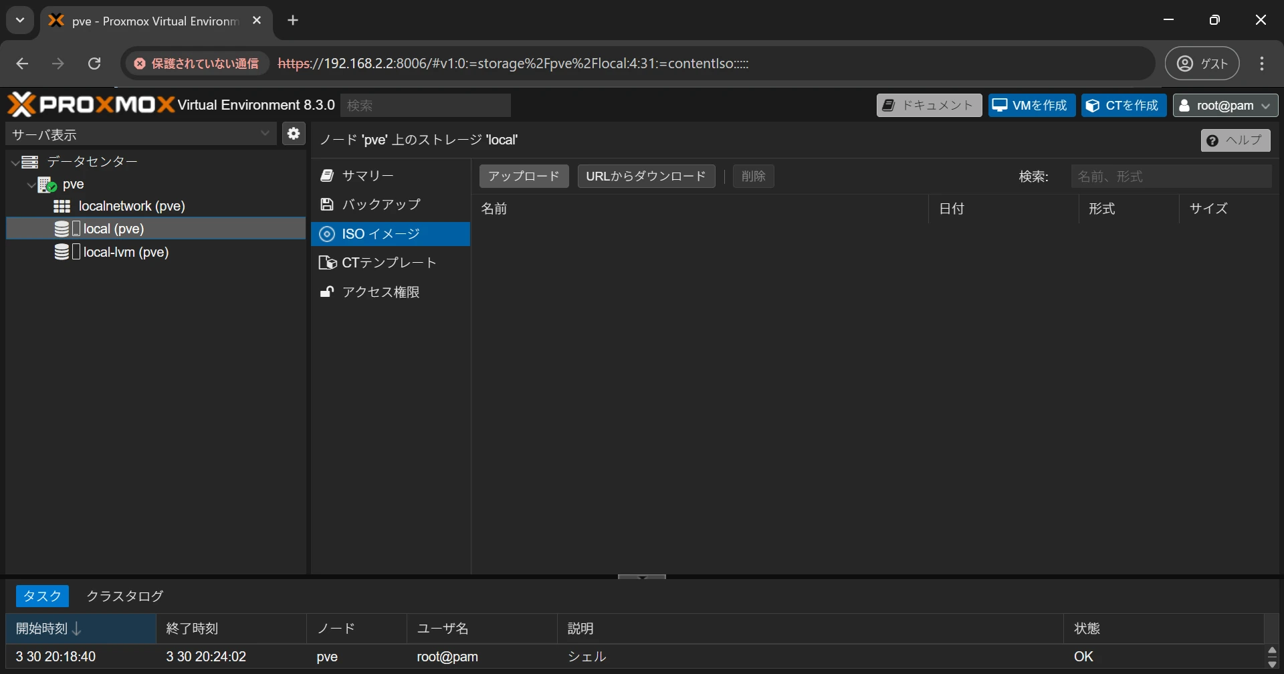This screenshot has height=674, width=1284.
Task: Collapse the bottom task log panel
Action: [642, 576]
